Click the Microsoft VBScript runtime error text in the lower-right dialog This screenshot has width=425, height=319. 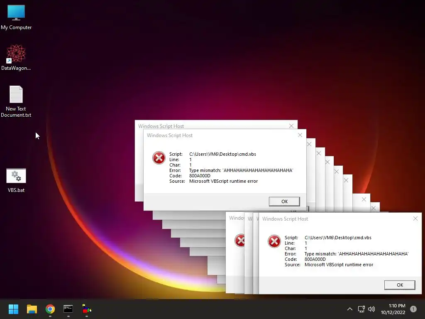[x=339, y=265]
